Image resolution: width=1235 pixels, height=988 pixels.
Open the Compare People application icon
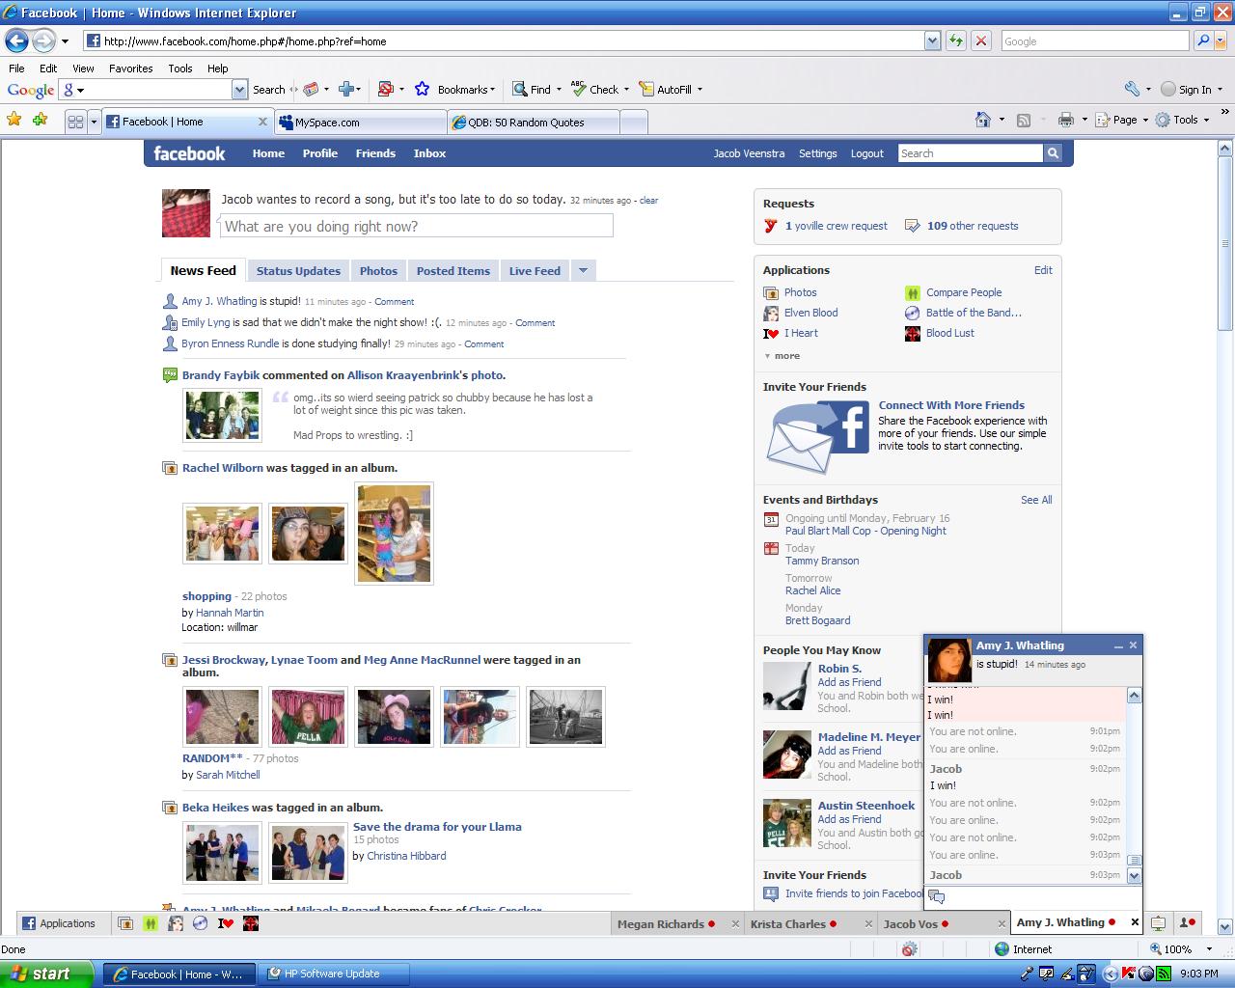(913, 292)
